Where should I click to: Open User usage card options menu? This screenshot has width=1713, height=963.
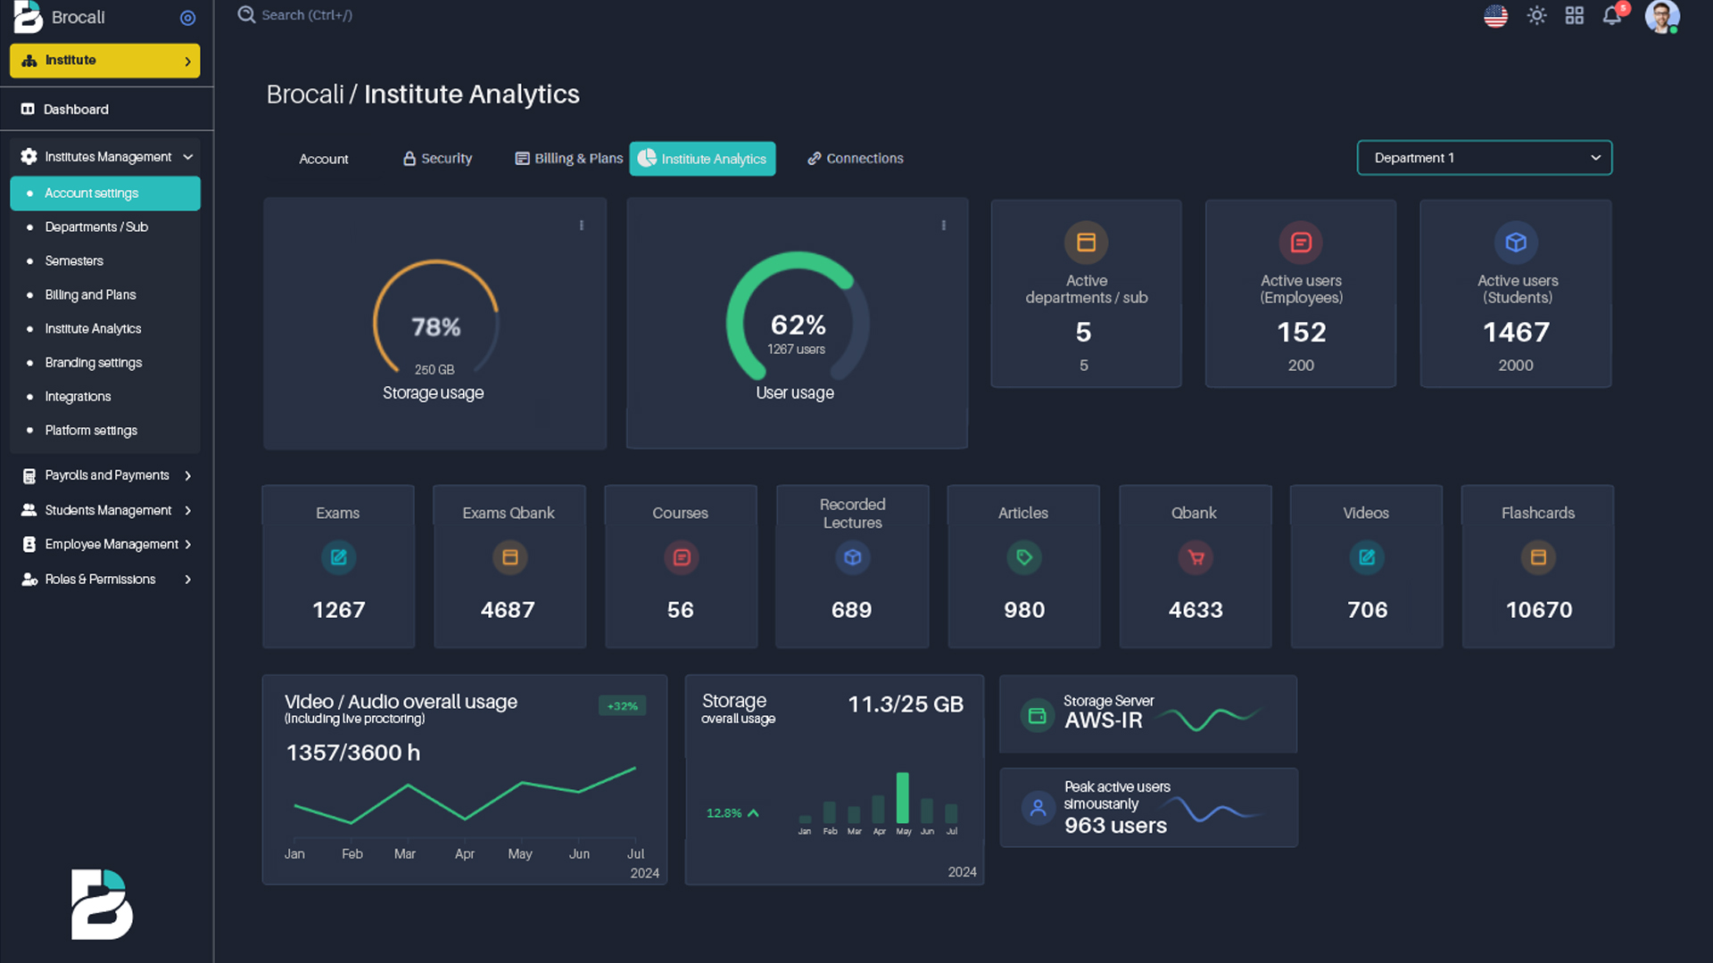pyautogui.click(x=943, y=226)
